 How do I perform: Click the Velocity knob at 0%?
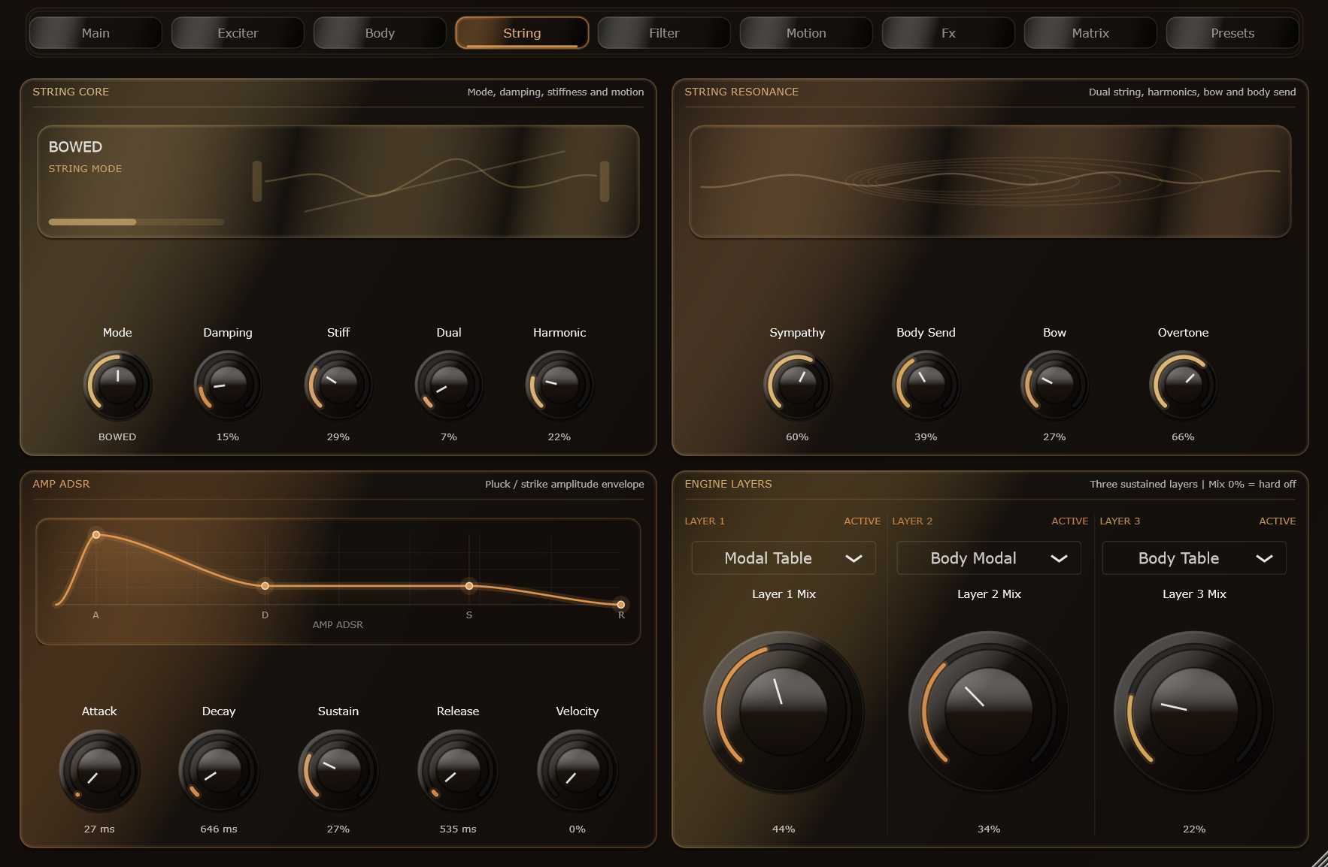(x=578, y=771)
